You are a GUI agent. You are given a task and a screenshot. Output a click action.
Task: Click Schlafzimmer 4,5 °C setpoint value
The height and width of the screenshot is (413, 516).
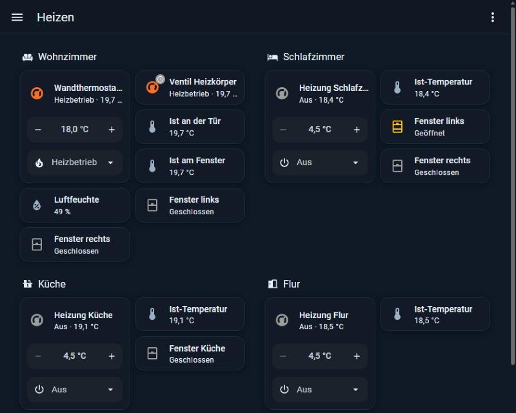click(x=319, y=129)
